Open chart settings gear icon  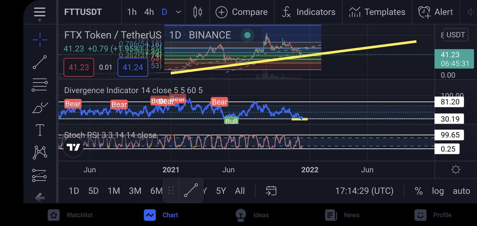click(456, 170)
